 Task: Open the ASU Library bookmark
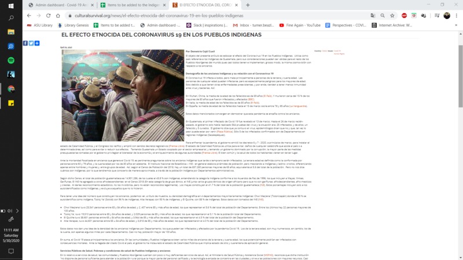(x=39, y=25)
